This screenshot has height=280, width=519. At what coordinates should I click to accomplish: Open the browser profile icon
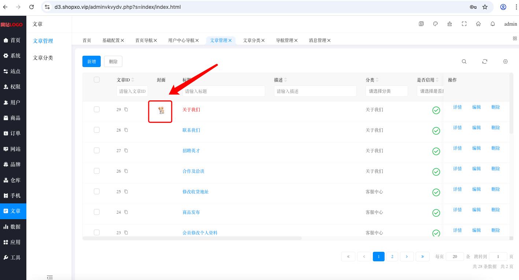click(503, 7)
